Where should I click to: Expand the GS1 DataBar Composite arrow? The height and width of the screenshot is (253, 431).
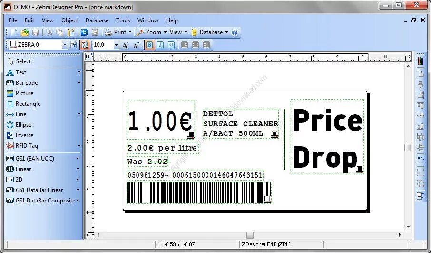(x=78, y=201)
